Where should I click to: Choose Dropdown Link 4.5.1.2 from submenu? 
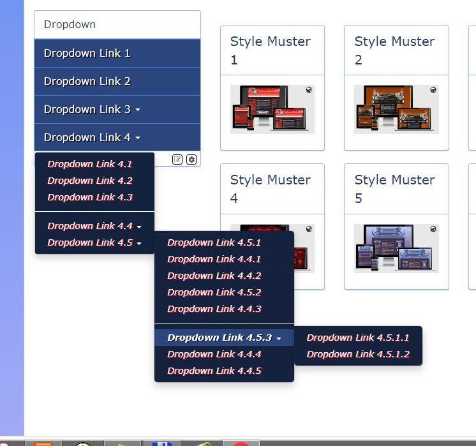(357, 354)
